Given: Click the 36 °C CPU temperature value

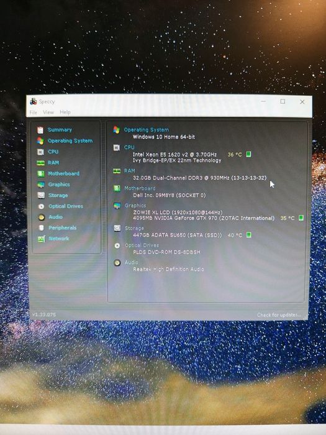Looking at the screenshot, I should coord(235,155).
